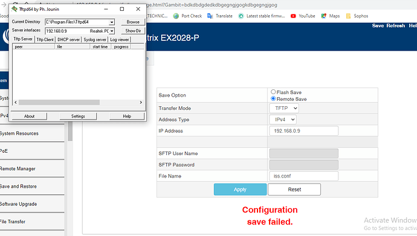Click the Port Check bookmark icon
This screenshot has height=236, width=417.
click(176, 16)
